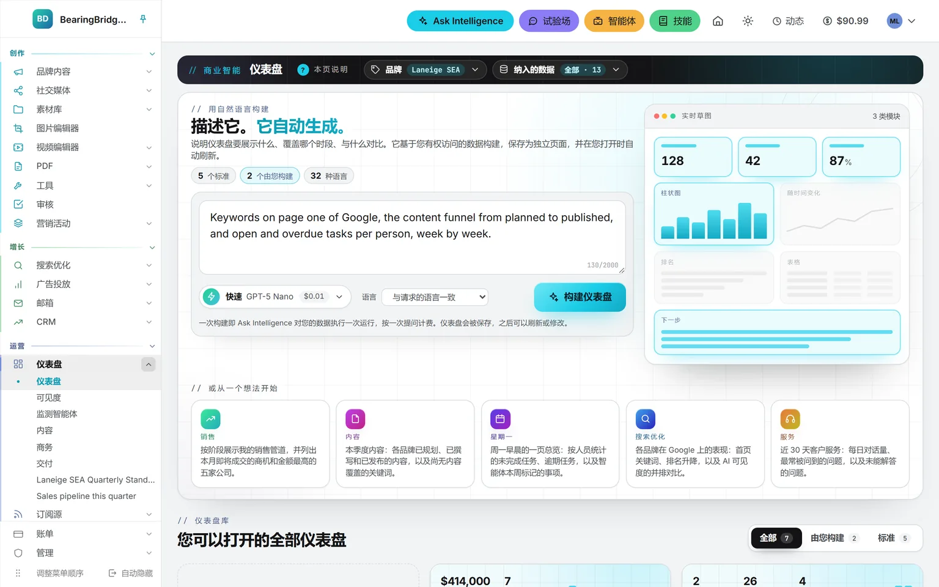Open 监测智能体 in the sidebar submenu

click(57, 414)
